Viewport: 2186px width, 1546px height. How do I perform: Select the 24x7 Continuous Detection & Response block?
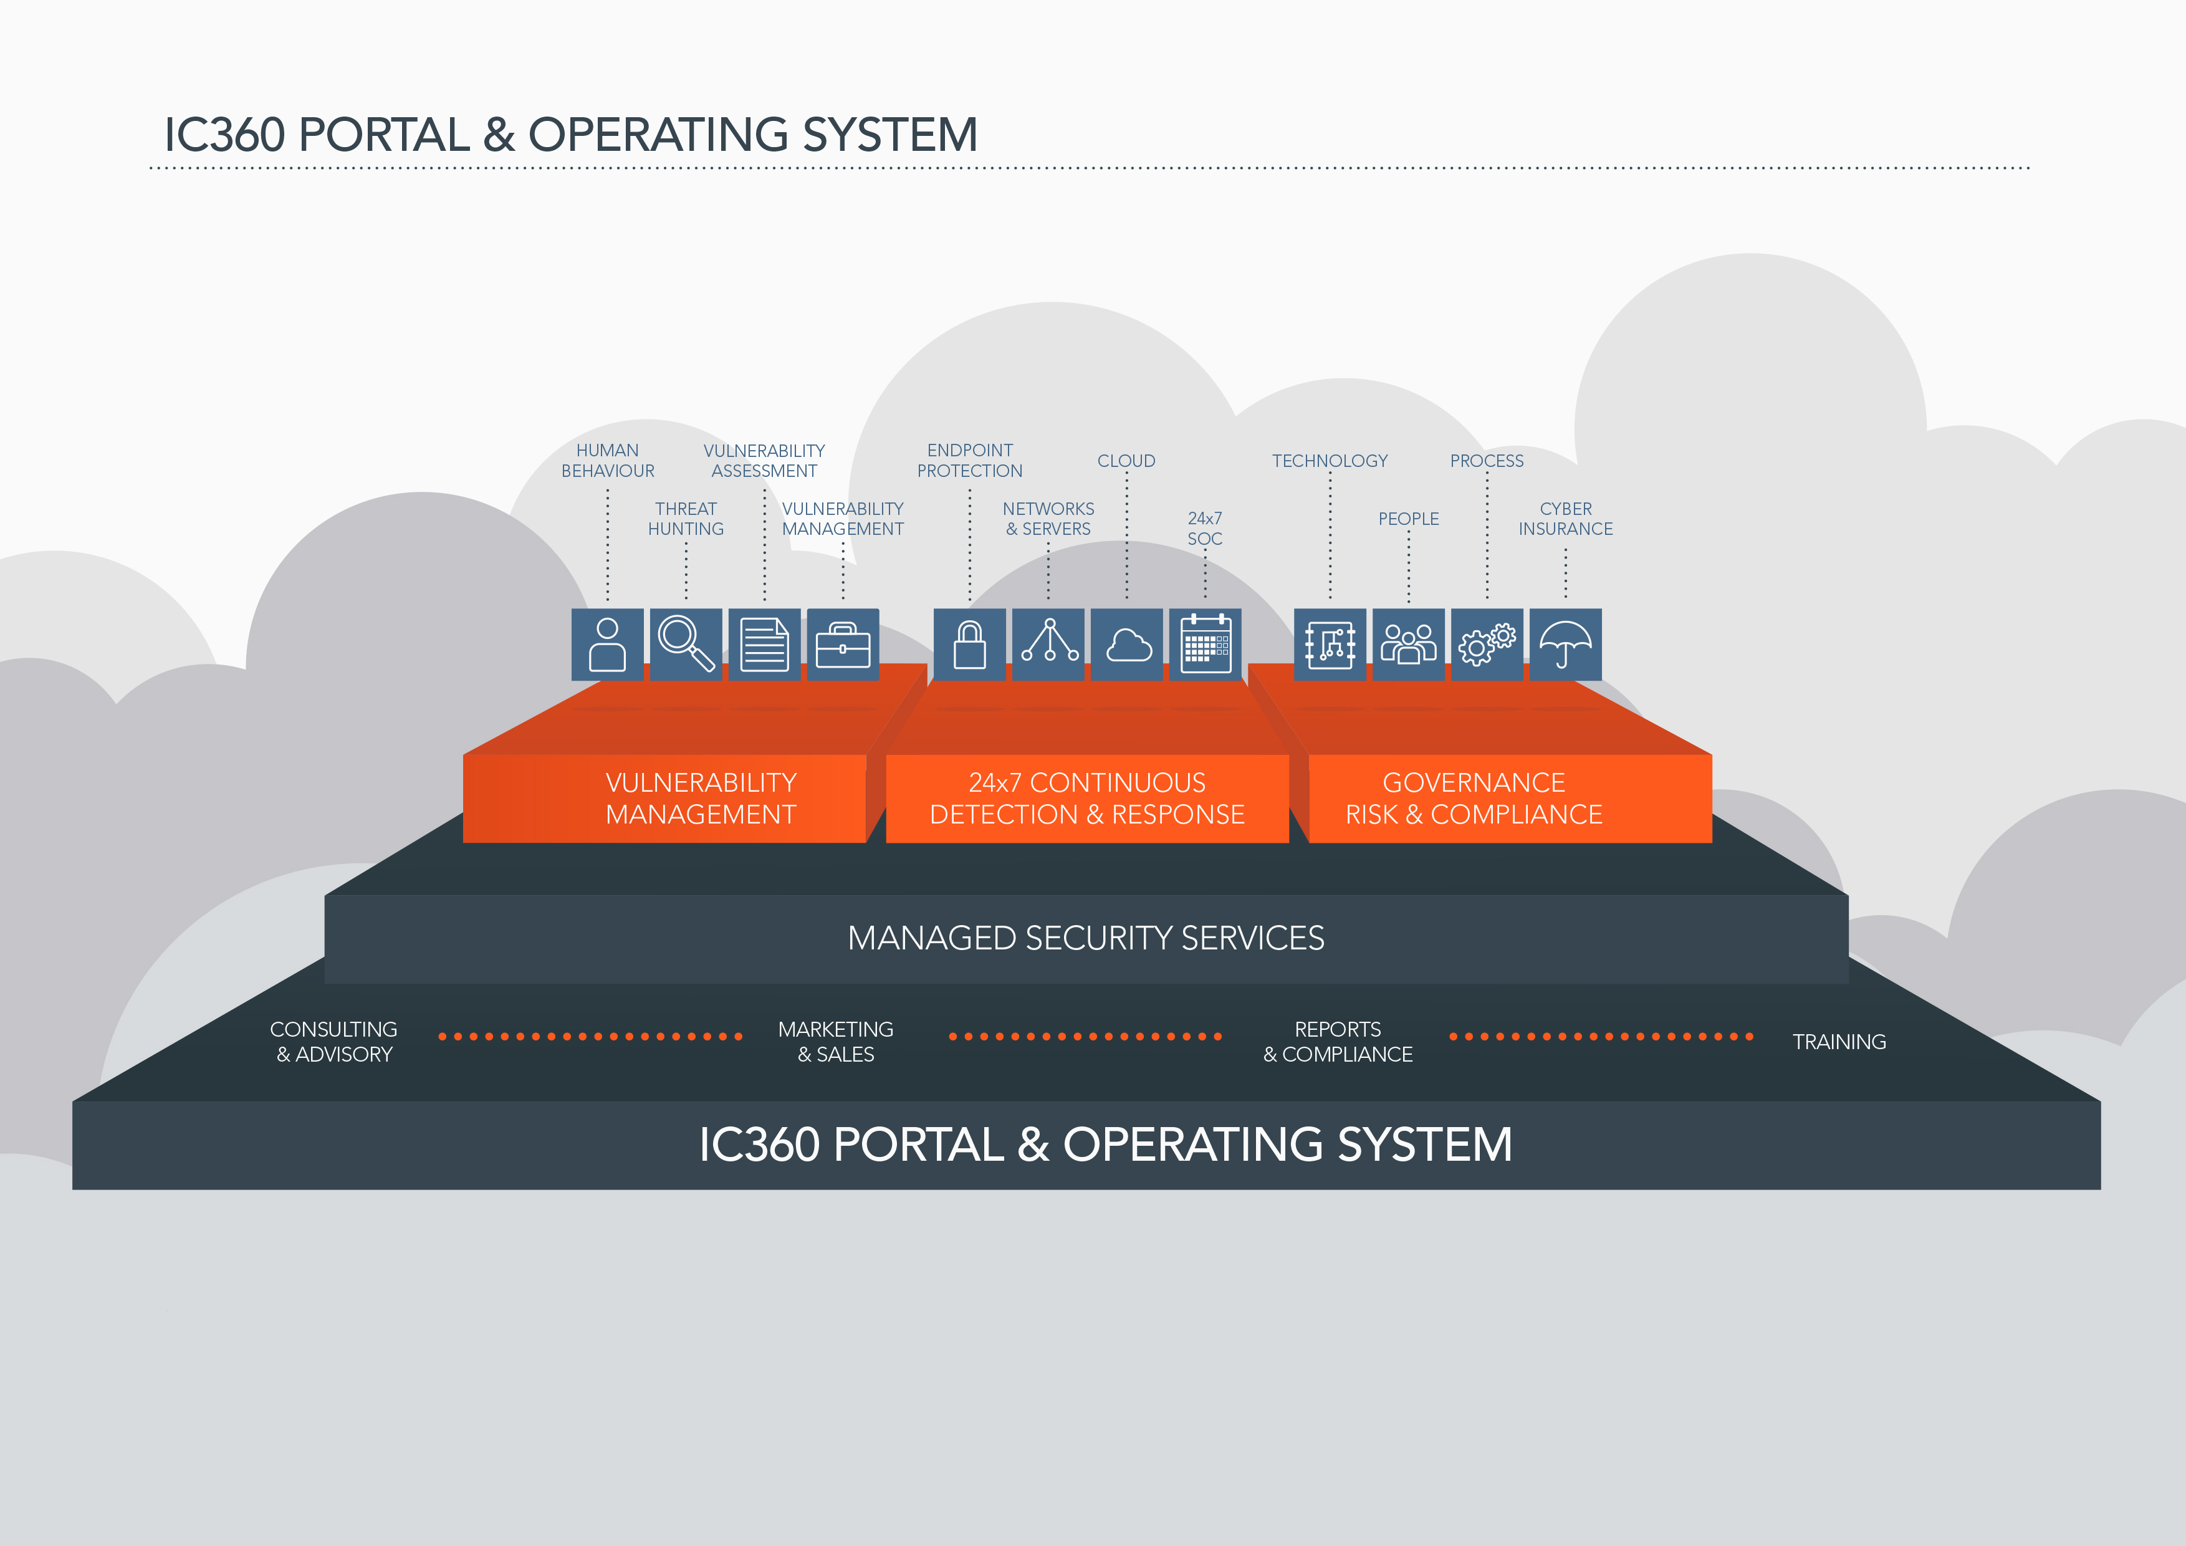1087,799
